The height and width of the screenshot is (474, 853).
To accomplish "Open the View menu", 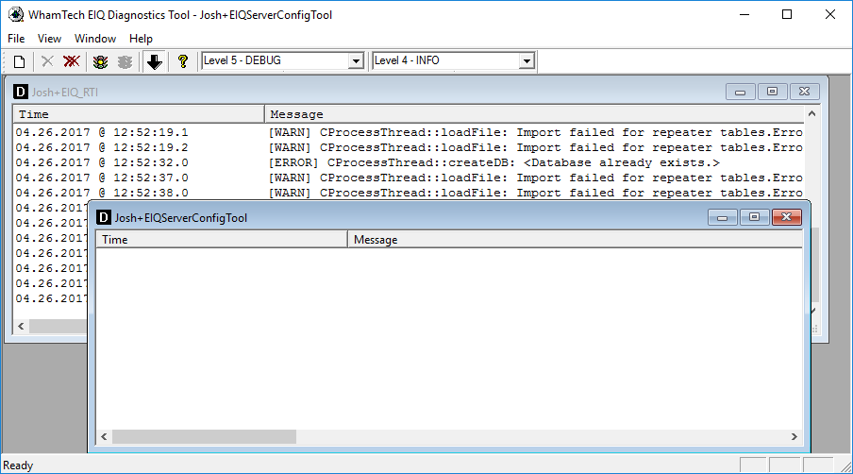I will (49, 39).
